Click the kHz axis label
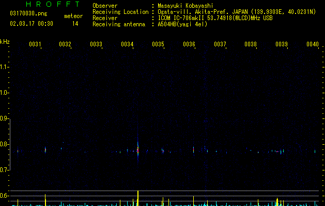 tap(5, 42)
